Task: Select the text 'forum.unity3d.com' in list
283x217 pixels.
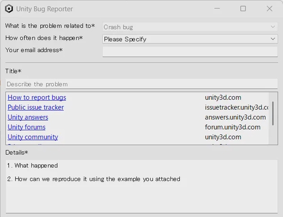Action: pos(233,127)
